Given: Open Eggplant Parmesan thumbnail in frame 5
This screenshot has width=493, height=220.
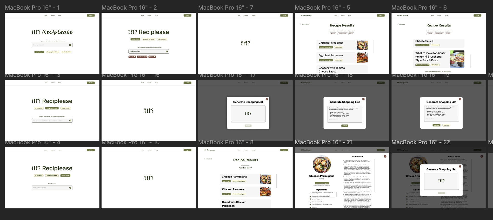Looking at the screenshot, I should [362, 58].
